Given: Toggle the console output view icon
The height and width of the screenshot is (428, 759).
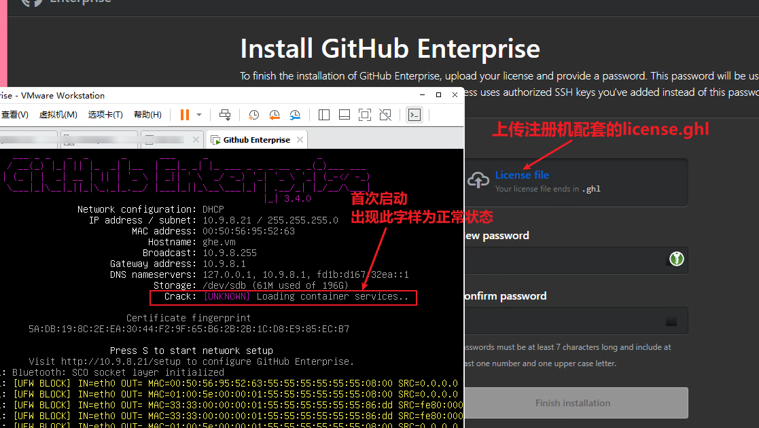Looking at the screenshot, I should (414, 115).
